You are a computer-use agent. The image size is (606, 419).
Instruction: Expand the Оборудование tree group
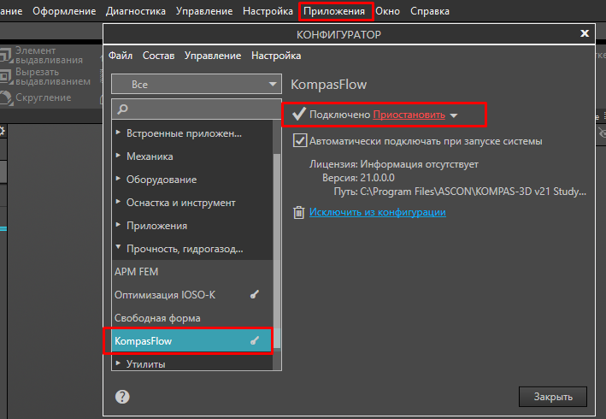click(x=118, y=179)
